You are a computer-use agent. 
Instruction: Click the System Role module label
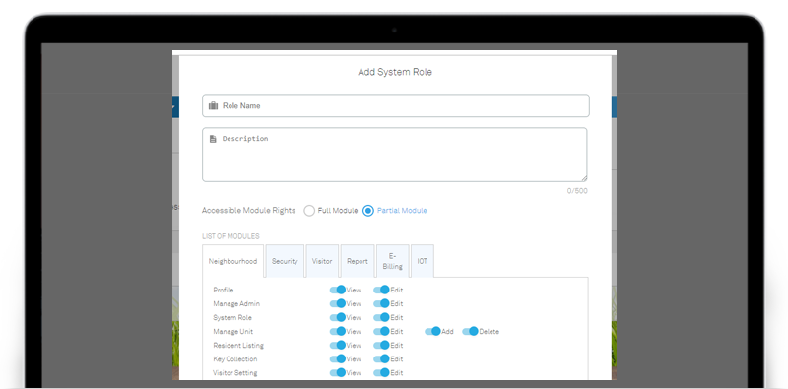(x=232, y=318)
